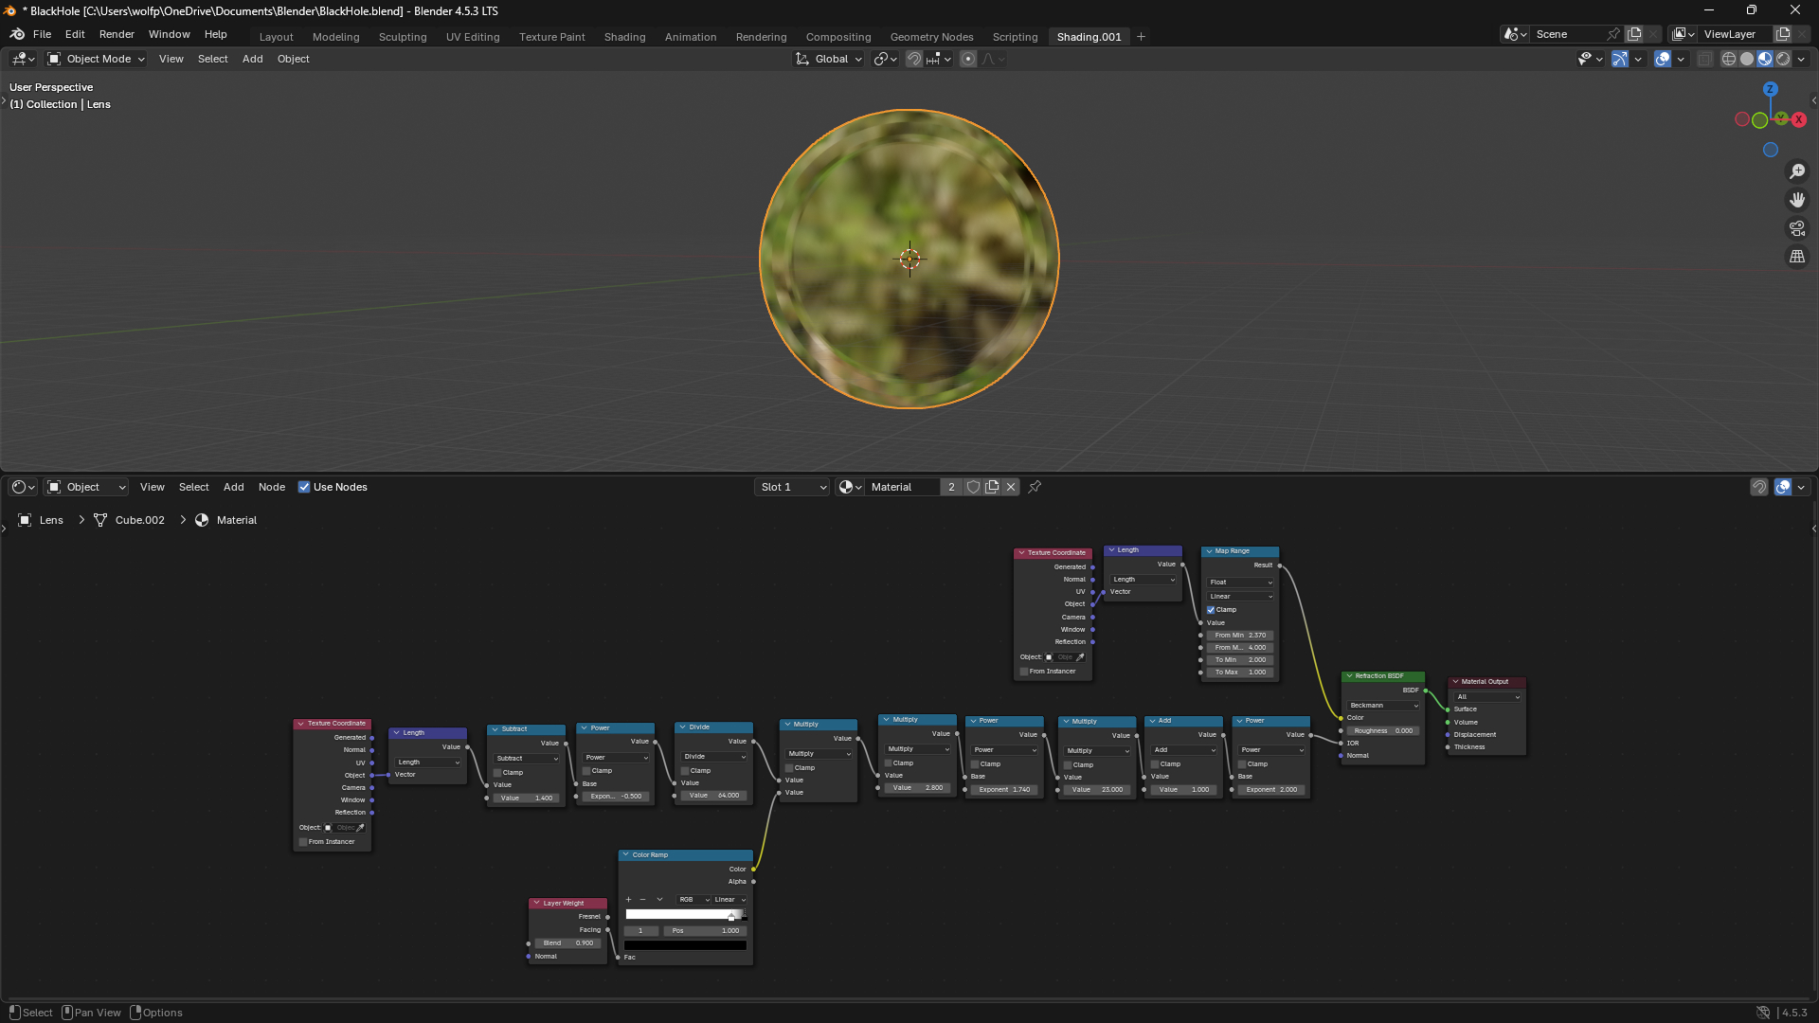The height and width of the screenshot is (1023, 1819).
Task: Open the Render menu
Action: click(x=117, y=34)
